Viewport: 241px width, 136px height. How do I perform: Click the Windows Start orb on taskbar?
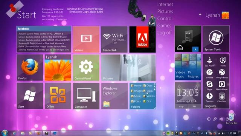pyautogui.click(x=5, y=133)
